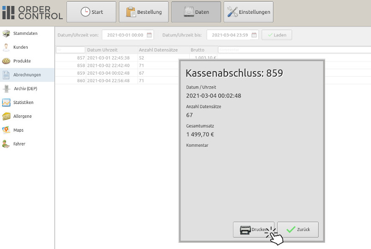Click the Bestellung clipboard icon
371x249 pixels.
tap(131, 12)
